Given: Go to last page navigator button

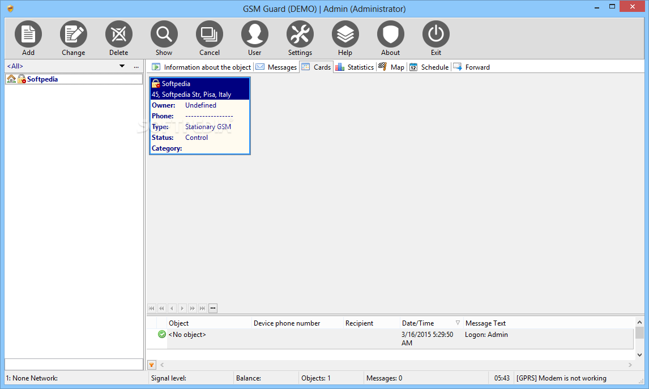Looking at the screenshot, I should coord(202,308).
